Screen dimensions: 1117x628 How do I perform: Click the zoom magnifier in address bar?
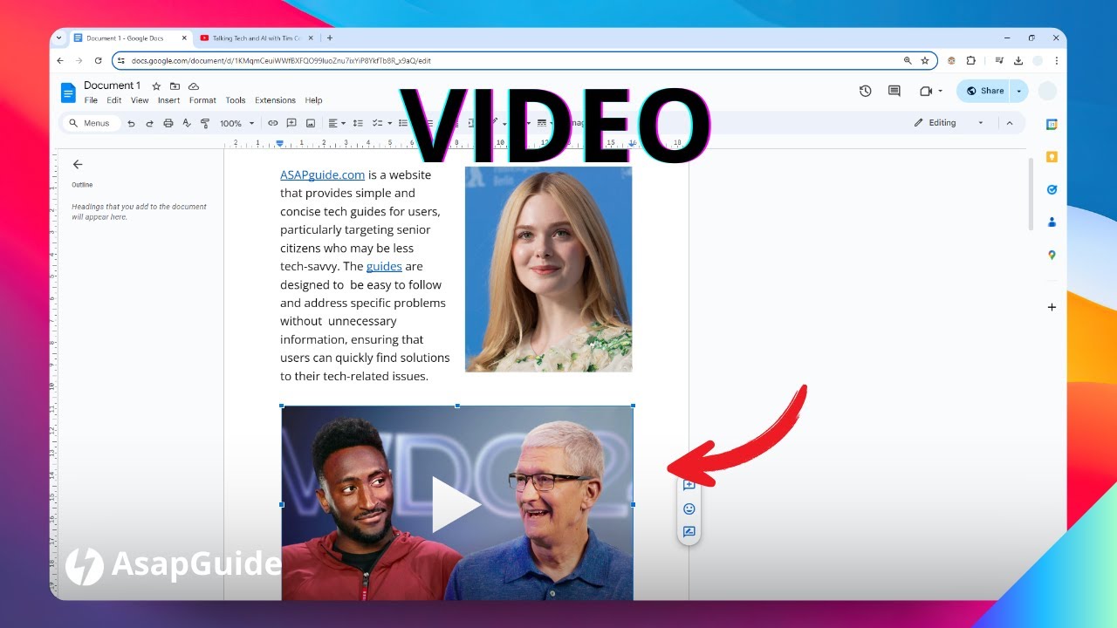click(908, 61)
